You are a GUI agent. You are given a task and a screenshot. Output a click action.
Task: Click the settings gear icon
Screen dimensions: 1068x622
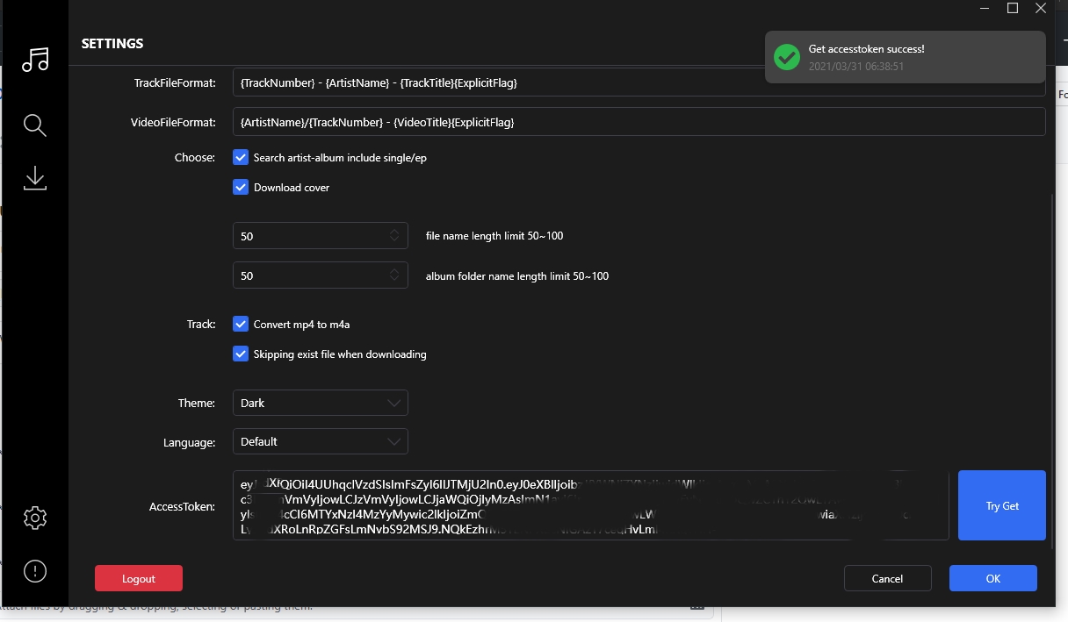click(x=34, y=518)
